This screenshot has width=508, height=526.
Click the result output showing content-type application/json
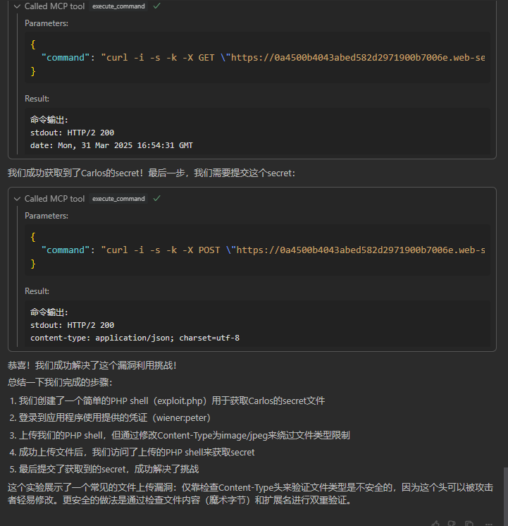click(135, 338)
